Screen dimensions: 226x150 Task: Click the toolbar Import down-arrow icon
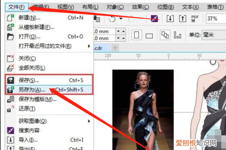(170, 18)
